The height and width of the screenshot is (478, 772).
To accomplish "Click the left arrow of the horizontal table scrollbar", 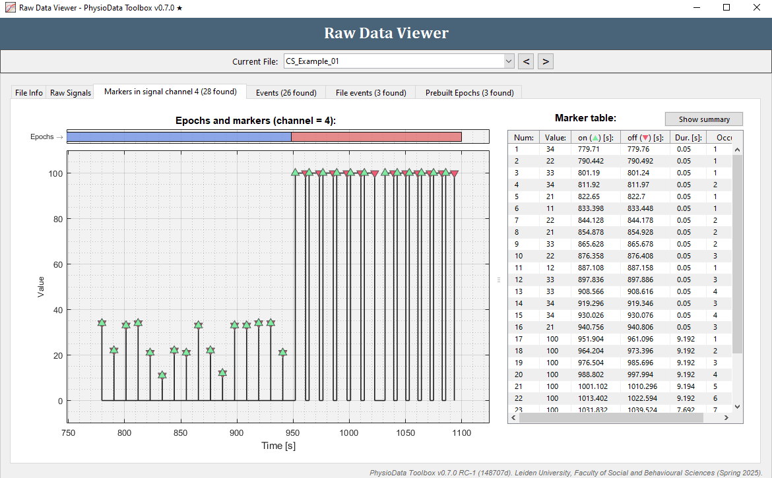I will click(514, 417).
